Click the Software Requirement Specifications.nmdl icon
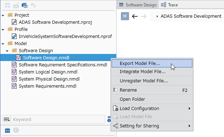 tap(14, 65)
